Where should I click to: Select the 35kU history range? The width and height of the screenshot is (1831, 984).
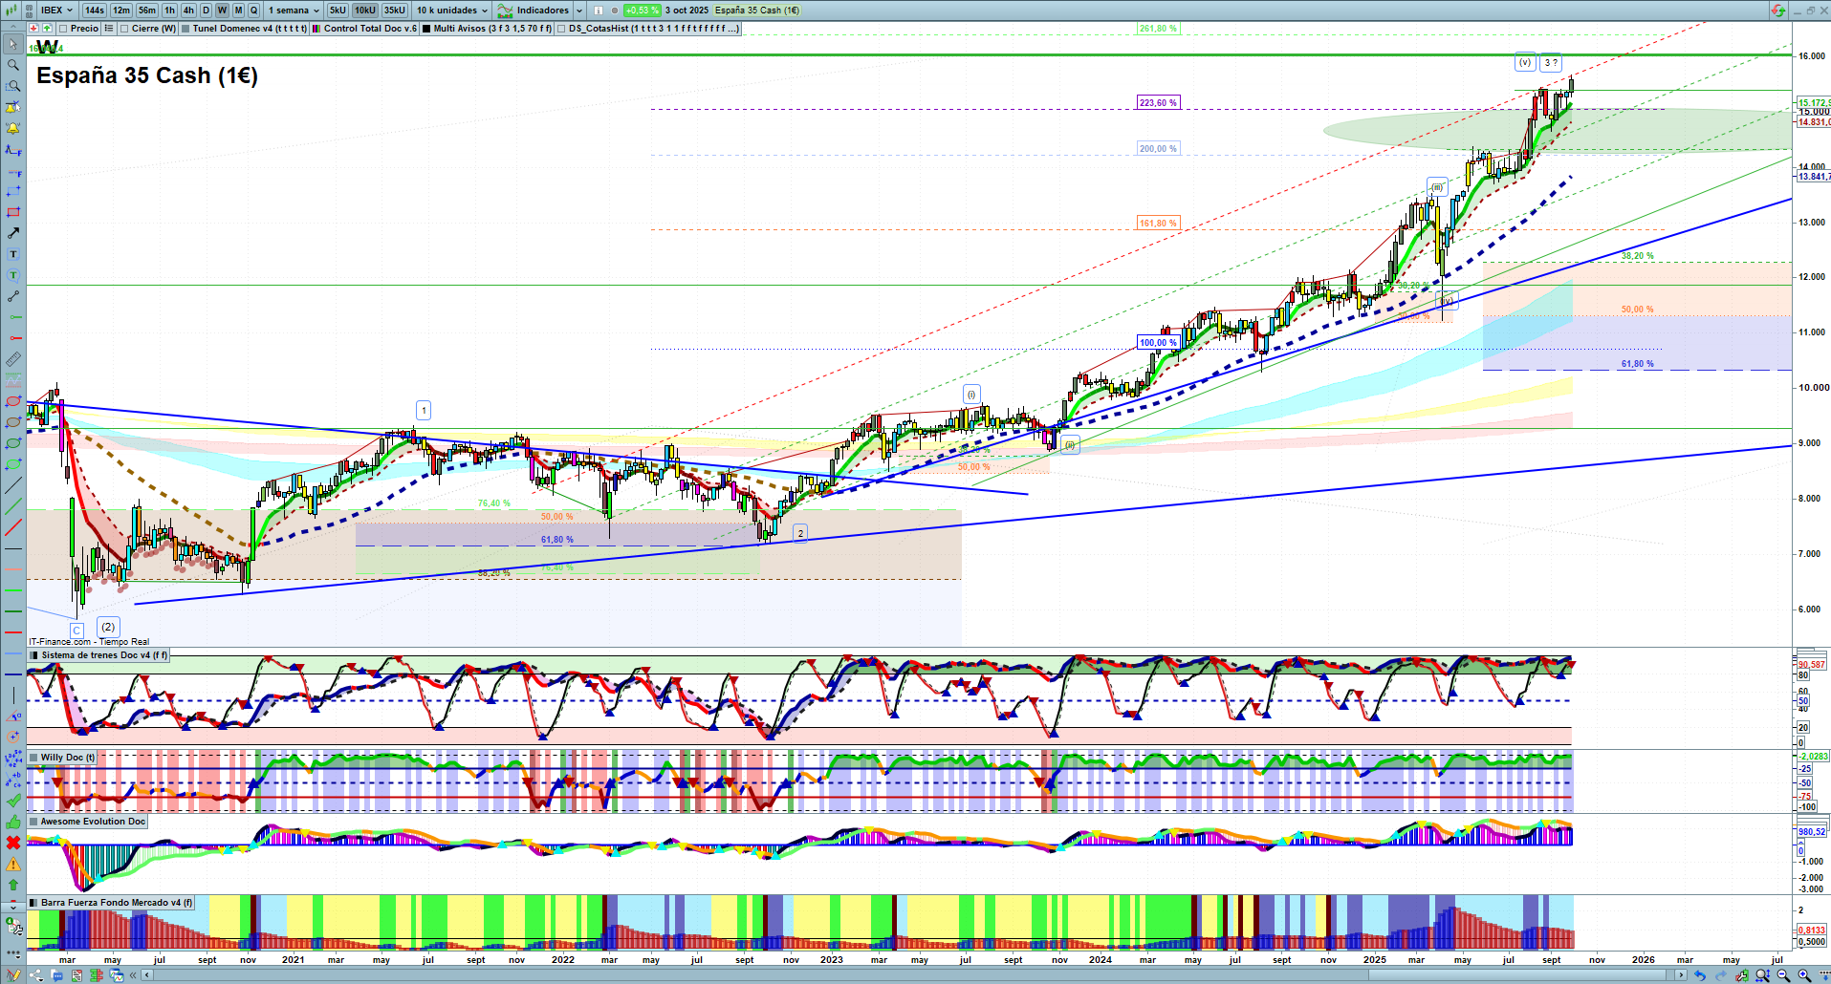(x=395, y=11)
